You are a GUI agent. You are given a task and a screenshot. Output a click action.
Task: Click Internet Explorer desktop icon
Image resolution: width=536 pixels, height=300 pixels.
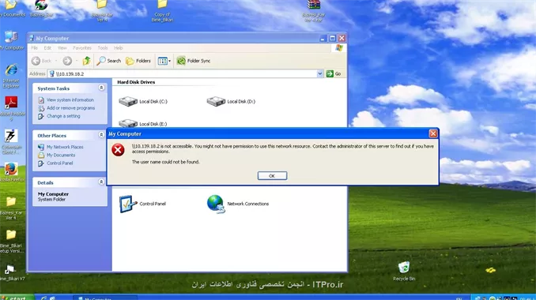(11, 76)
